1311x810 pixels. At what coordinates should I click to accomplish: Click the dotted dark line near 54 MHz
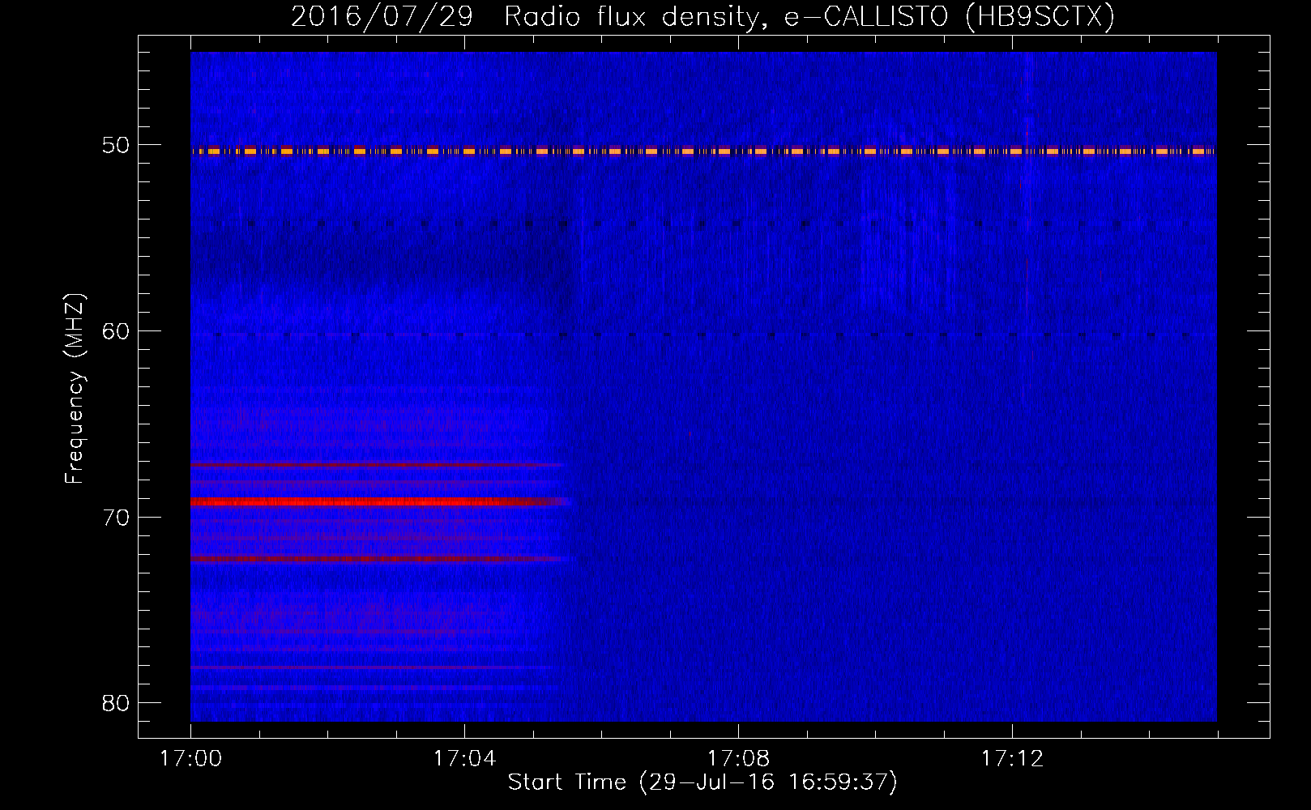pos(703,224)
